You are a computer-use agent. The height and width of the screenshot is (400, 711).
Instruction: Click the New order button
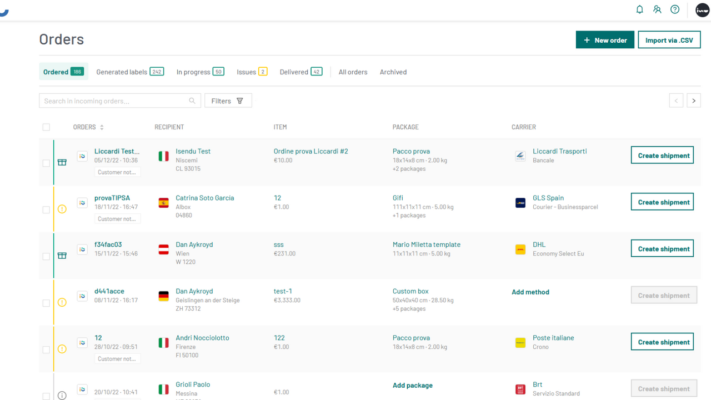pyautogui.click(x=605, y=39)
